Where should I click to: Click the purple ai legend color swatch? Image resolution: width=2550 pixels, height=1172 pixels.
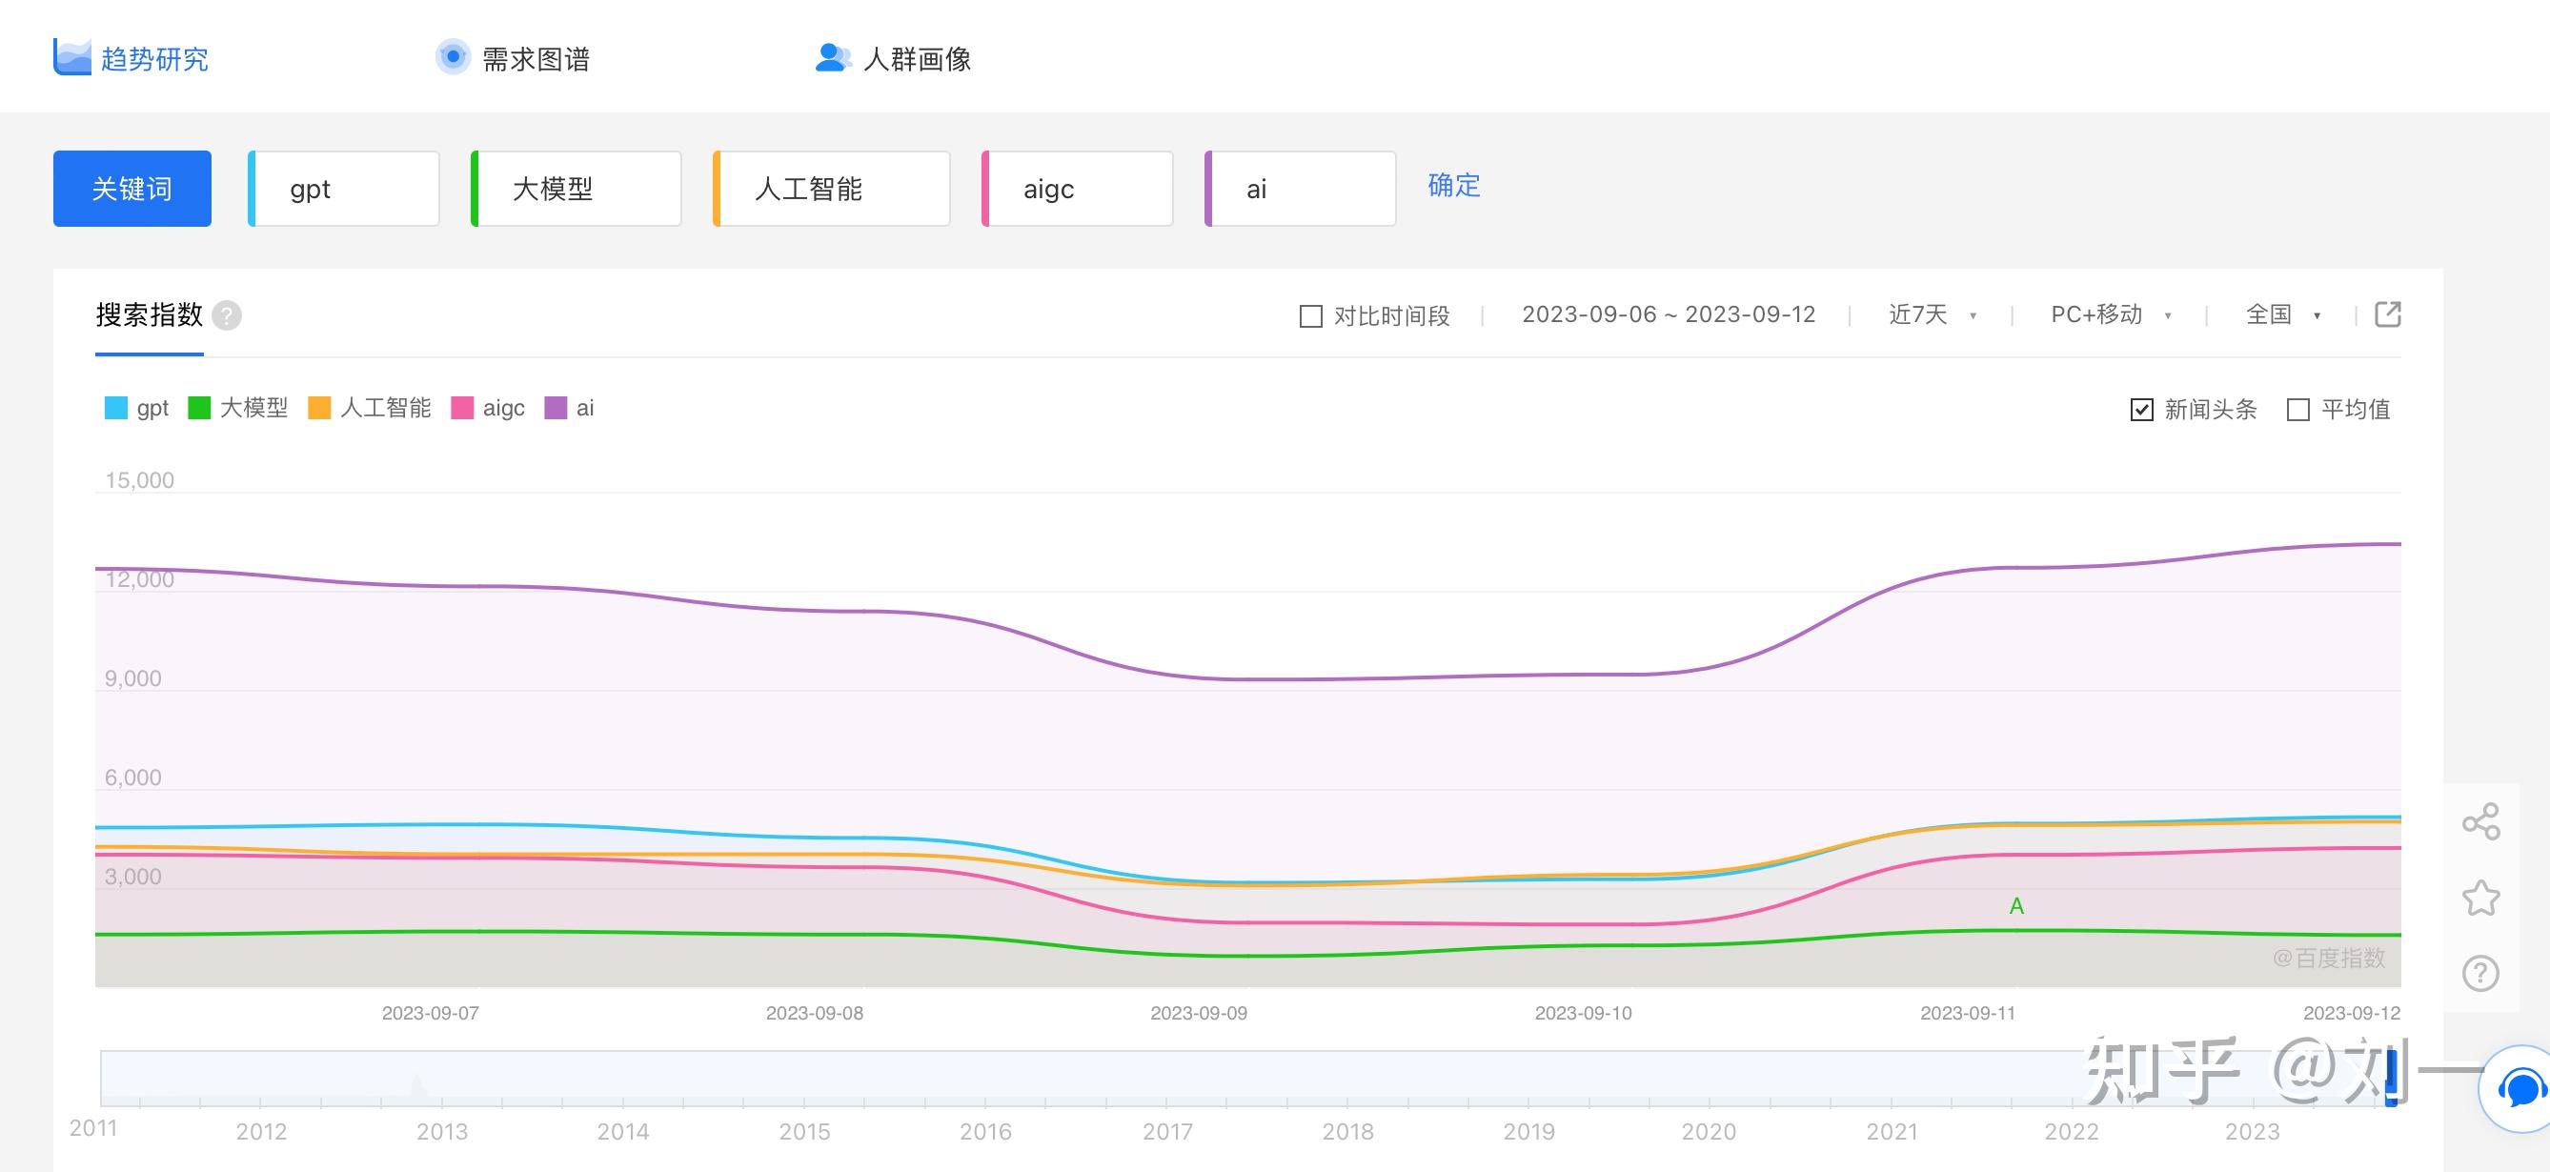point(556,408)
